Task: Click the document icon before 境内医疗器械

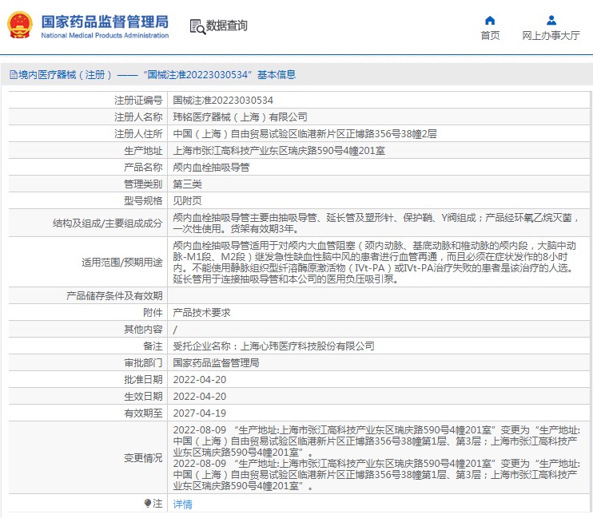Action: (14, 75)
